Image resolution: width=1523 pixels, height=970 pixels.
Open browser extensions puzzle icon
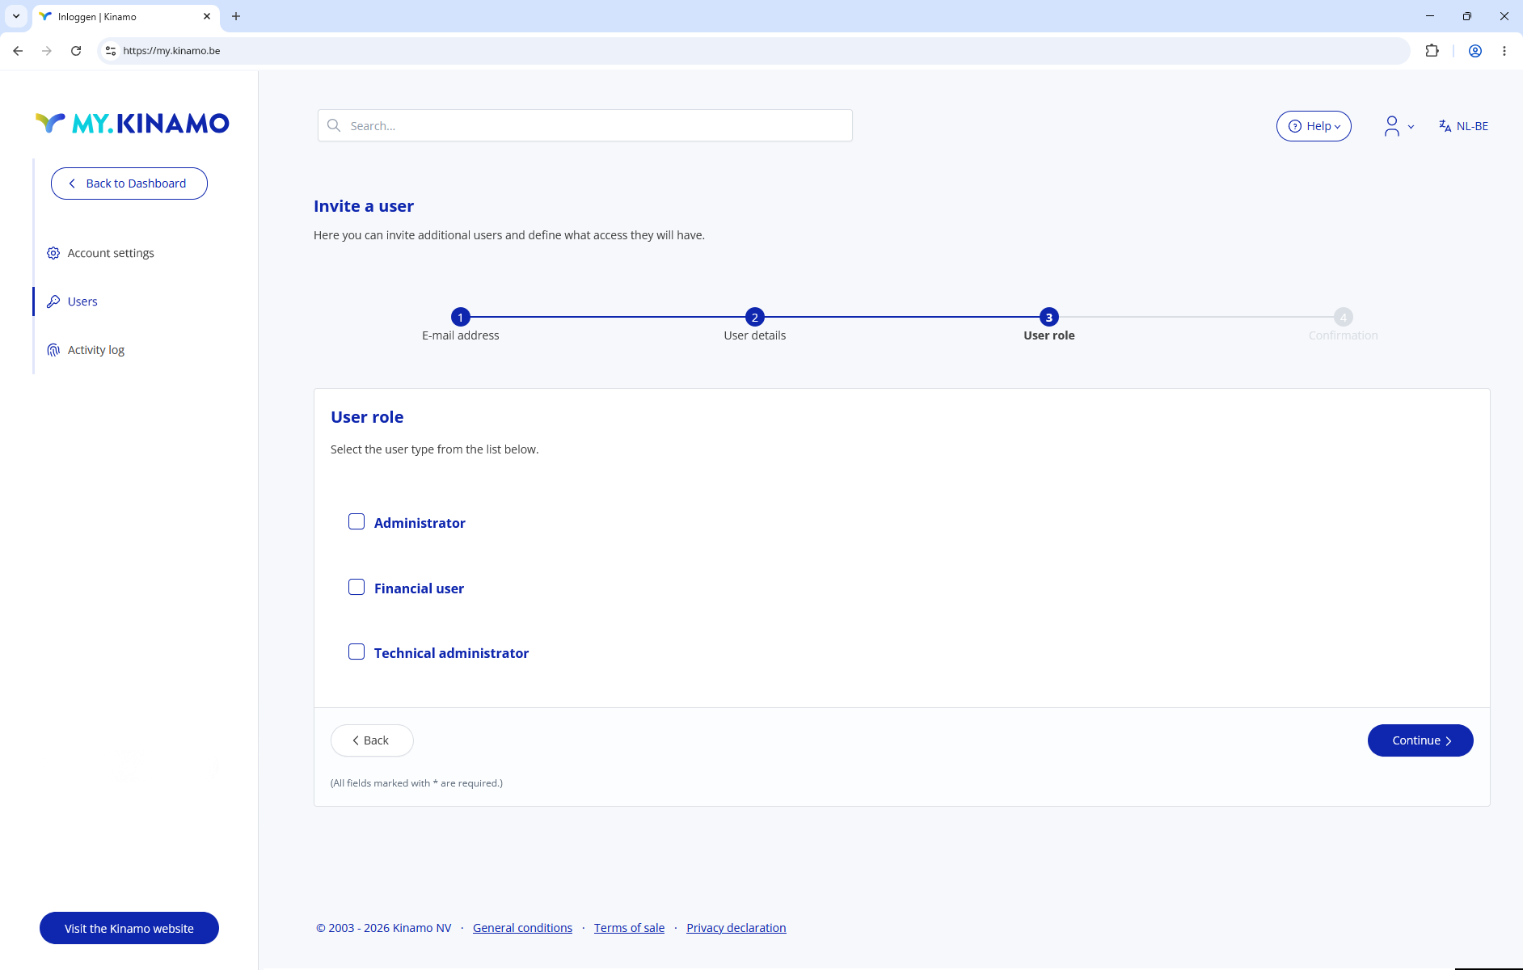point(1432,51)
